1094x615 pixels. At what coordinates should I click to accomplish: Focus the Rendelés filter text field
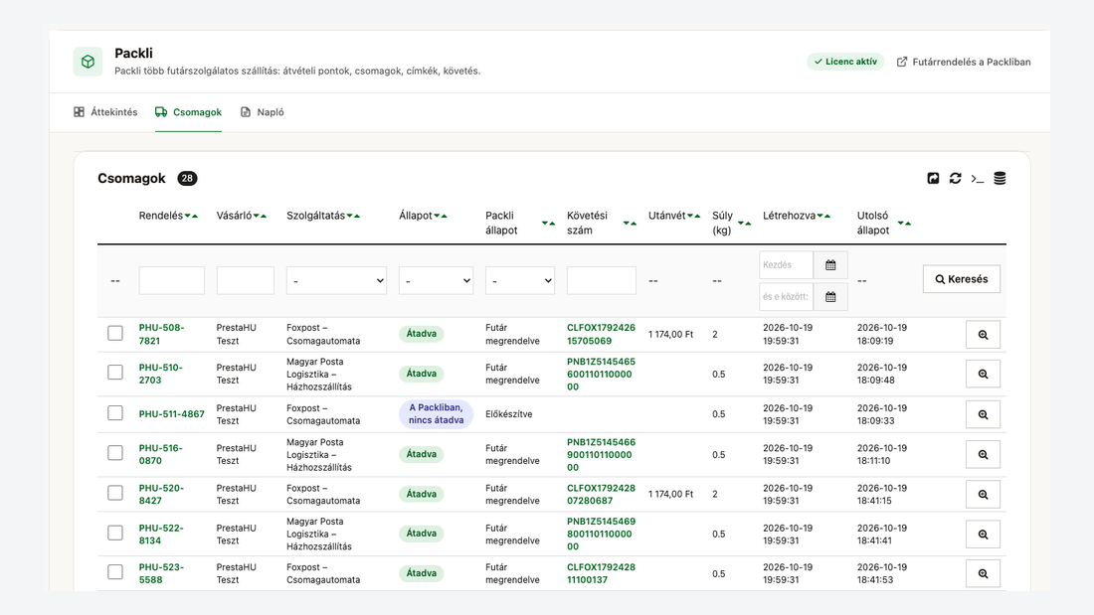(x=172, y=280)
